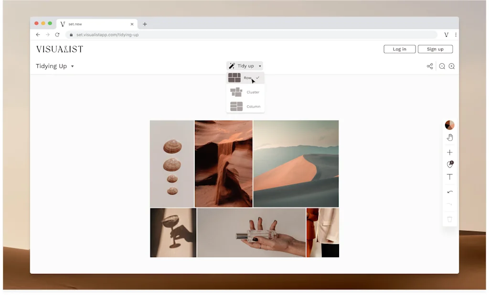Select the label tag tool with notification badge

449,164
